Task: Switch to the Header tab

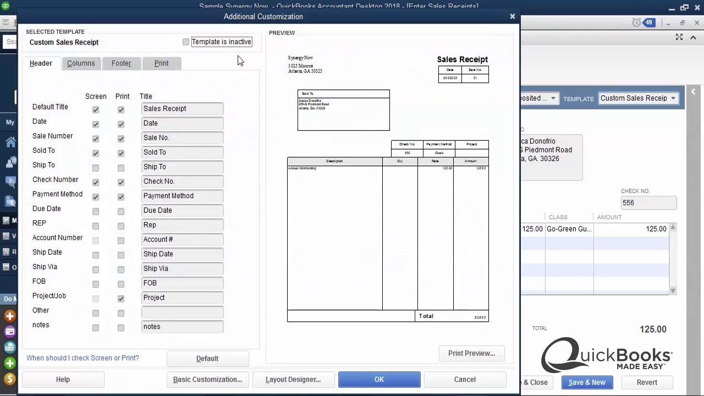Action: (41, 63)
